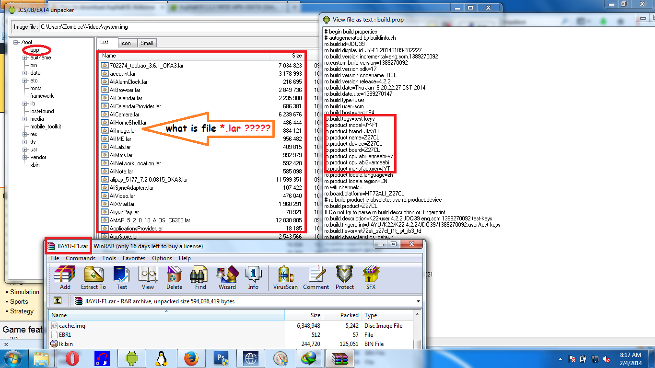Sort WinRAR files by Packed column
This screenshot has height=368, width=655.
(342, 315)
